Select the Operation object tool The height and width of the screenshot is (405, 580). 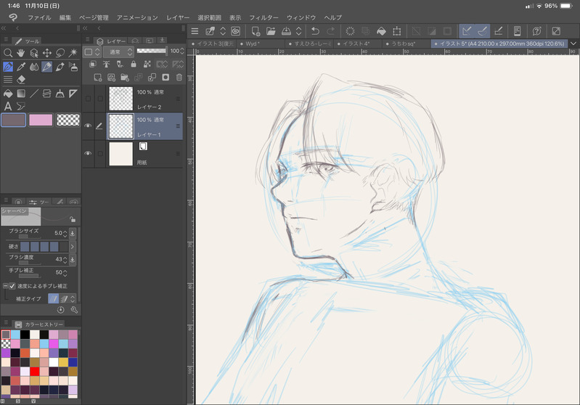(x=34, y=53)
